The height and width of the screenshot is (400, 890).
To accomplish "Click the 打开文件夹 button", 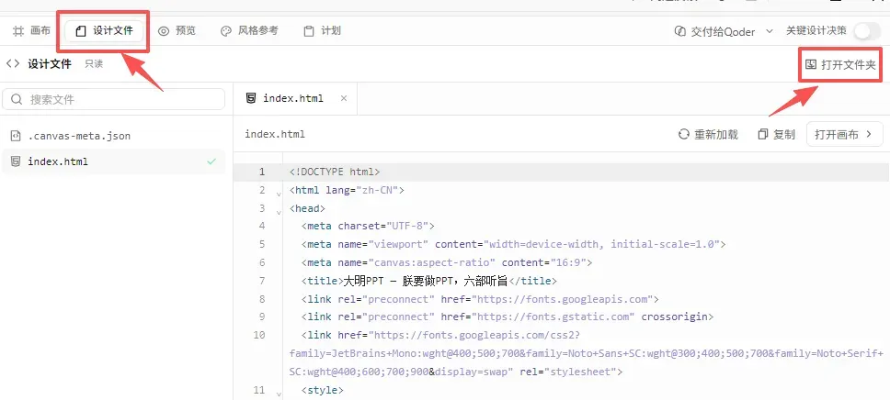I will [840, 64].
